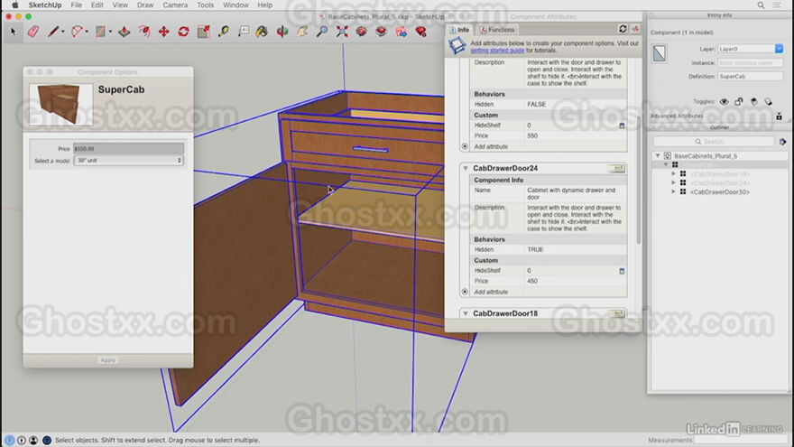Open the 3D Warehouse
Image resolution: width=794 pixels, height=447 pixels.
pos(361,32)
